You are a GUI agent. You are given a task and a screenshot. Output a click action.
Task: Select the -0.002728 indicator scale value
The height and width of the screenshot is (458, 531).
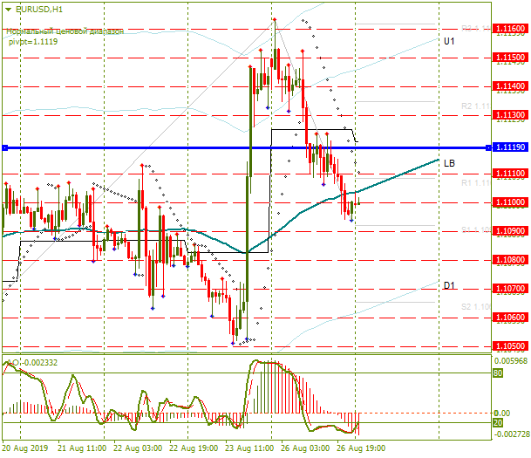(511, 434)
